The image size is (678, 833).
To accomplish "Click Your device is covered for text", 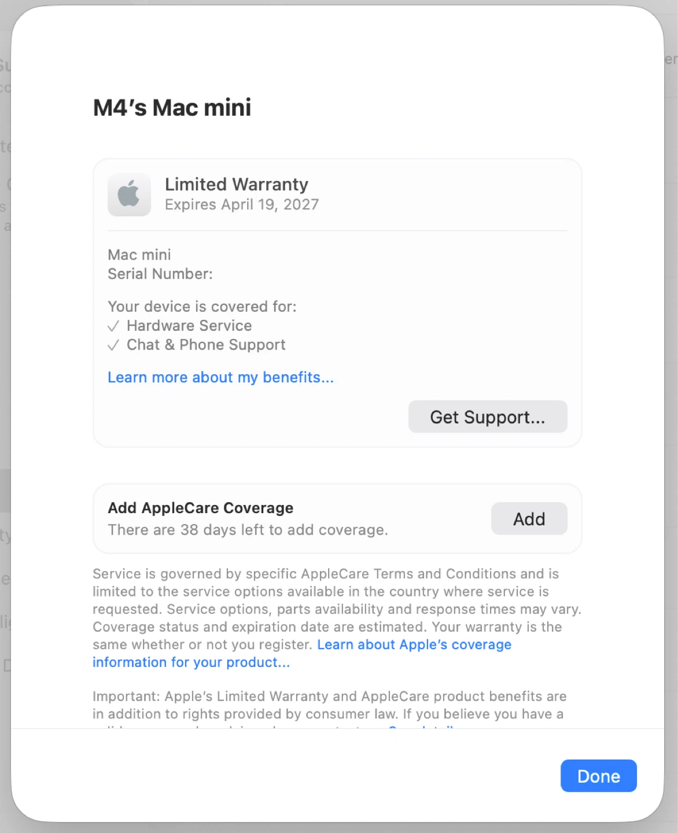I will [x=202, y=307].
